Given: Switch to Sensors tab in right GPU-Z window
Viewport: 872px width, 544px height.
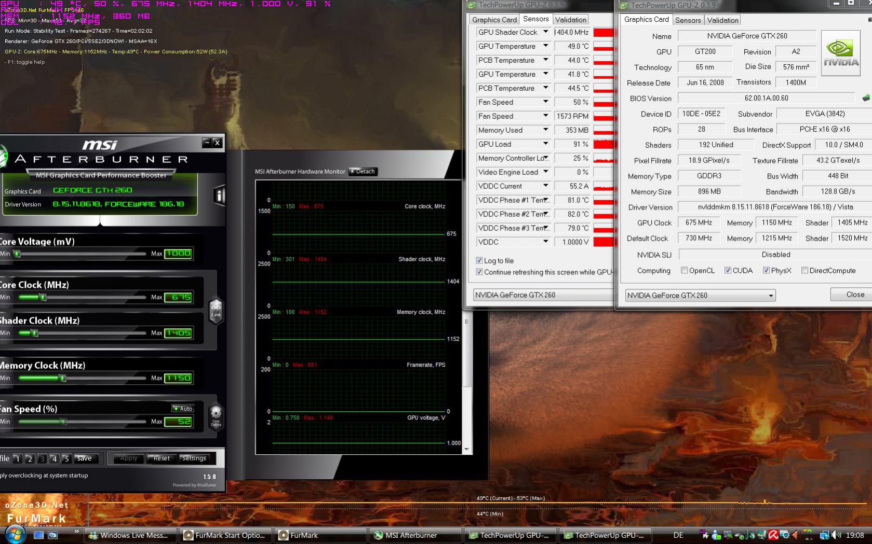Looking at the screenshot, I should click(x=688, y=20).
